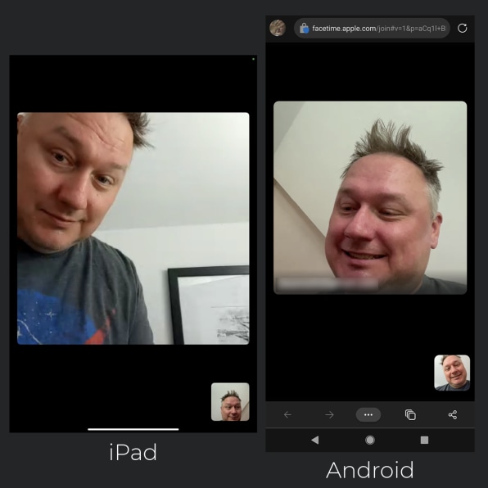Tap the iPad home indicator bar
This screenshot has height=488, width=488.
coord(133,429)
